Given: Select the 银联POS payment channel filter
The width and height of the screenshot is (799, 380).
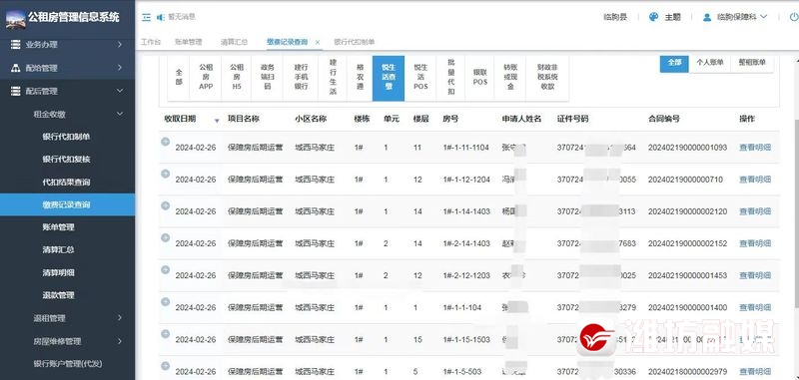Looking at the screenshot, I should coord(480,78).
